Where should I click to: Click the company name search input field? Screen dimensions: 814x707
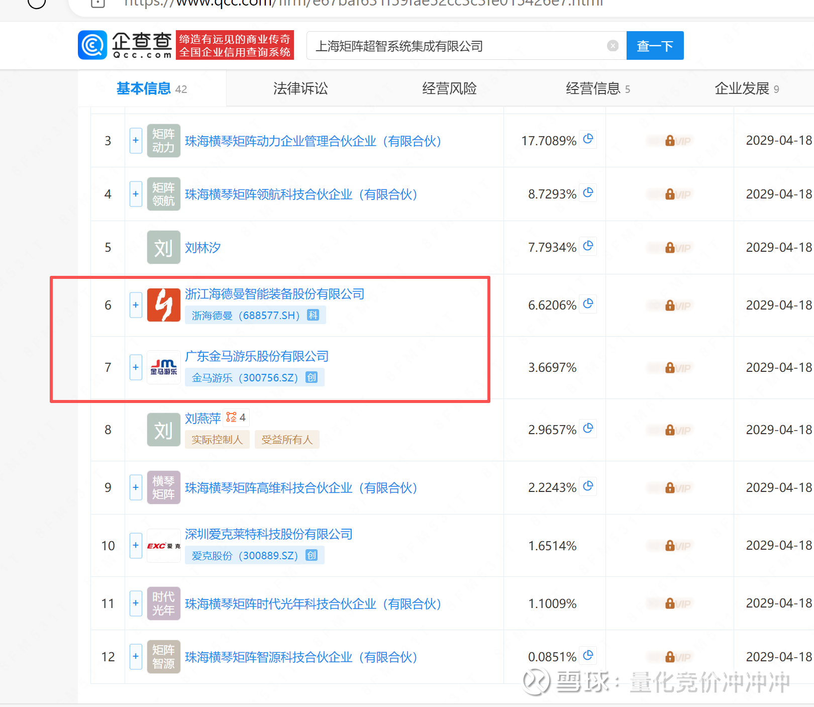pyautogui.click(x=466, y=46)
